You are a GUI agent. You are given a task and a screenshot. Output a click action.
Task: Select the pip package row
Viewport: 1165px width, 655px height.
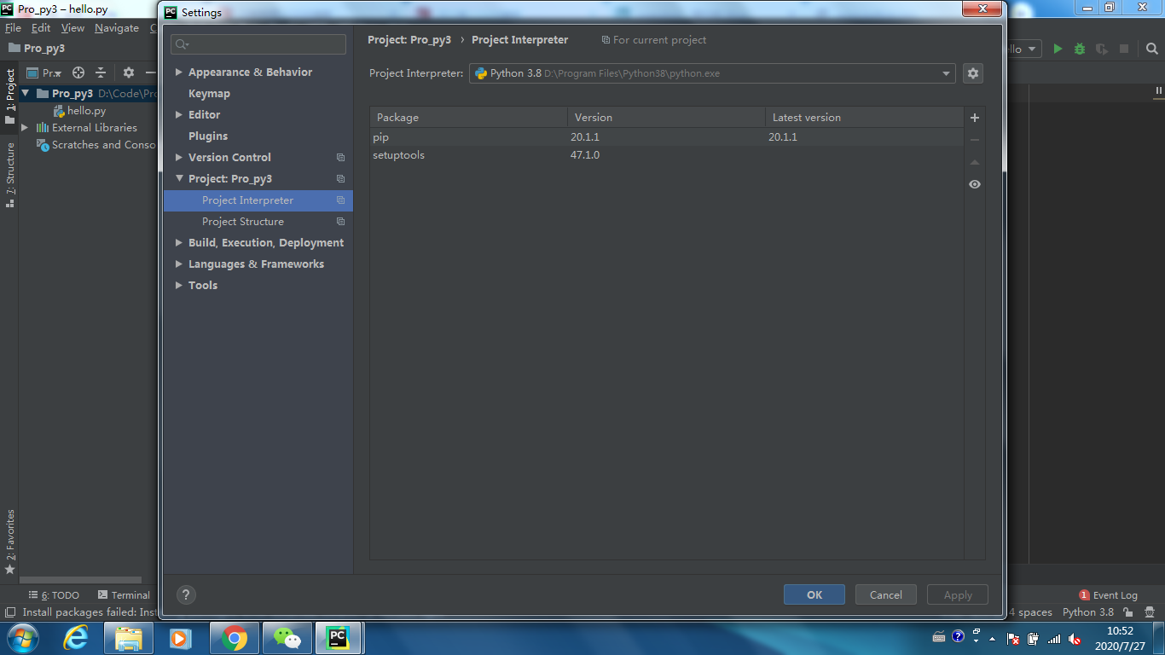tap(666, 137)
